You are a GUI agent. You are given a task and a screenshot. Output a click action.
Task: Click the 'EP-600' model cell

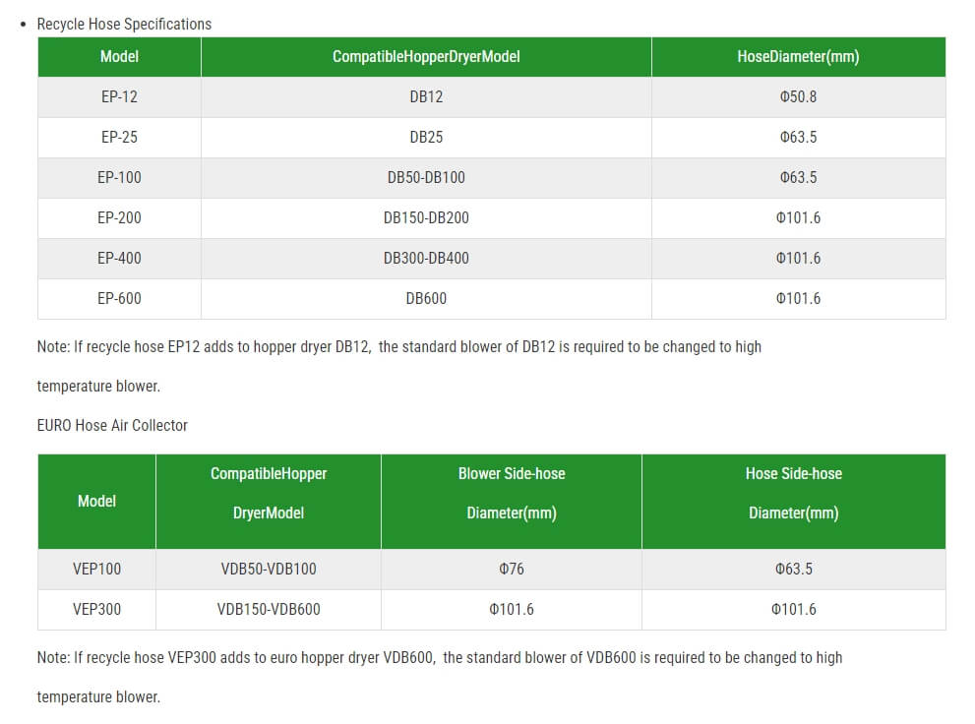[x=119, y=299]
